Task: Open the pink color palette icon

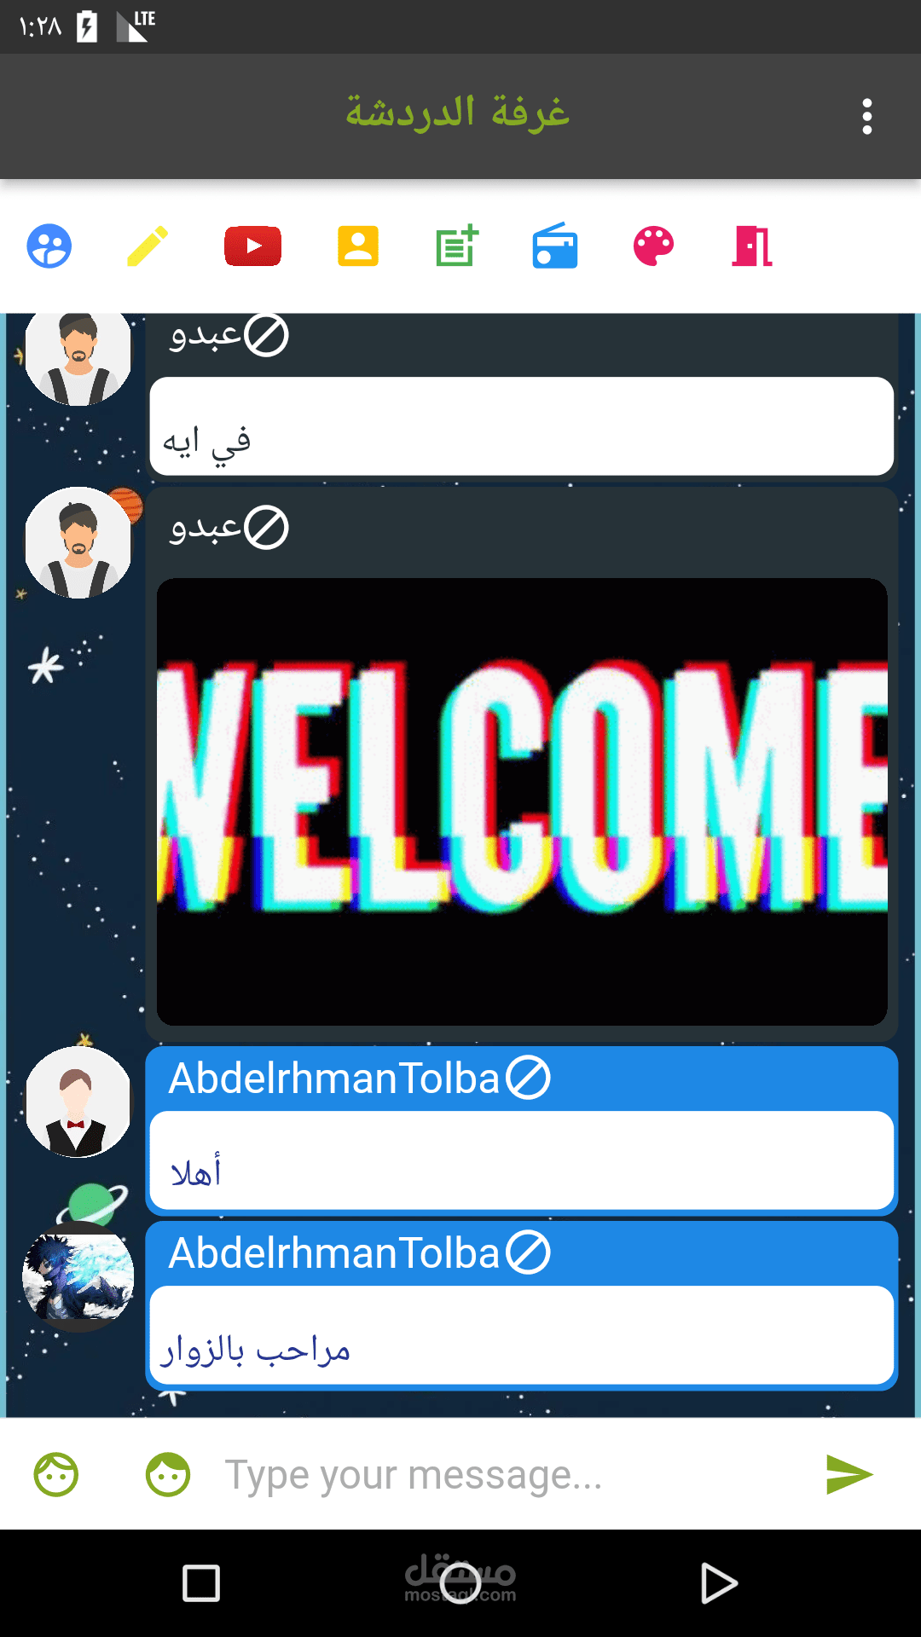Action: pyautogui.click(x=654, y=246)
